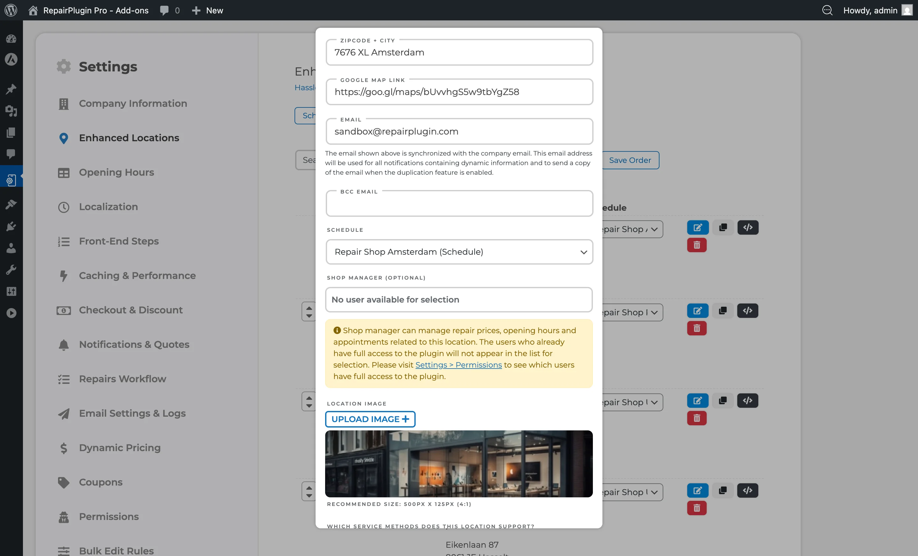The height and width of the screenshot is (556, 918).
Task: Go to Notifications & Quotes settings
Action: [134, 344]
